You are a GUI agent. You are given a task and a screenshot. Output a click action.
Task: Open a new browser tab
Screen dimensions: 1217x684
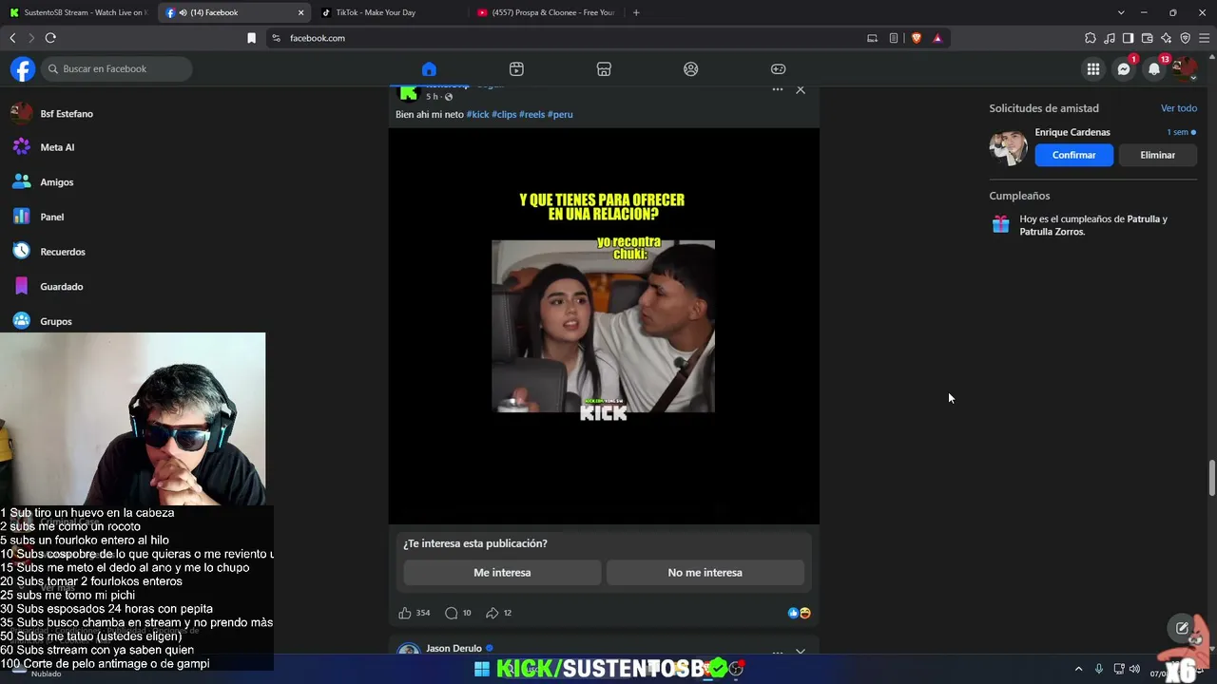[636, 12]
